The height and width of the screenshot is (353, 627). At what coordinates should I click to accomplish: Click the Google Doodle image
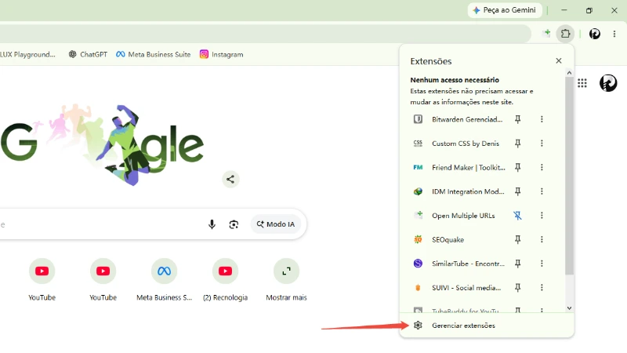[102, 145]
